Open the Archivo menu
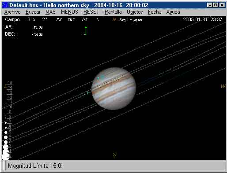This screenshot has width=227, height=173. [12, 12]
